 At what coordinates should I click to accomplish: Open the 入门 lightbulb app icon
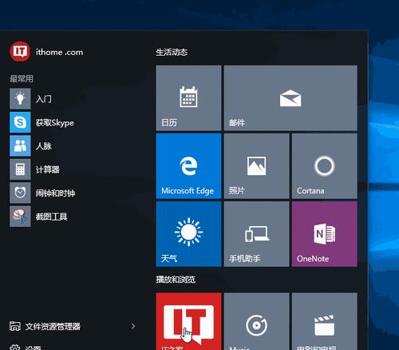[x=20, y=99]
